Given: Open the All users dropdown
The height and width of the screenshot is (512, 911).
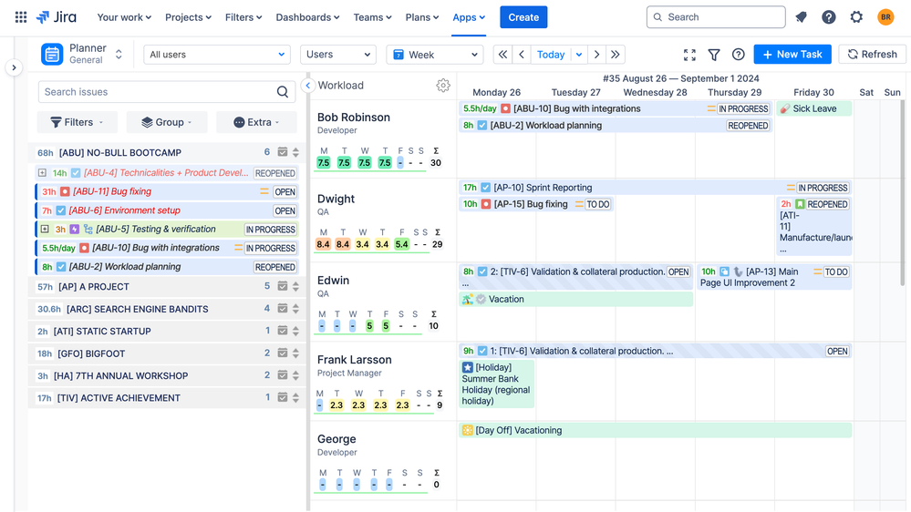Looking at the screenshot, I should 216,55.
